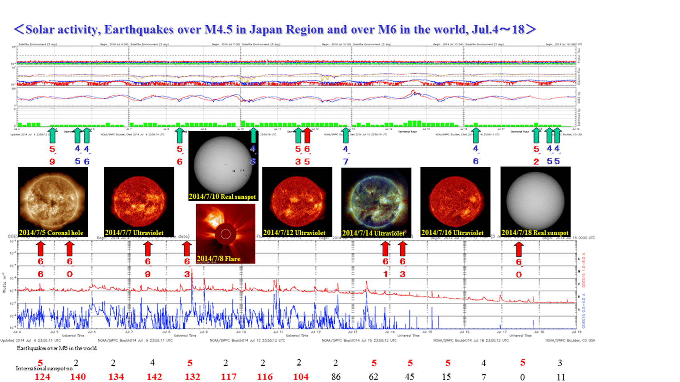Click the blue 'GOES15 0.5–4.0 A' axis label
Image resolution: width=680 pixels, height=382 pixels.
pos(584,311)
